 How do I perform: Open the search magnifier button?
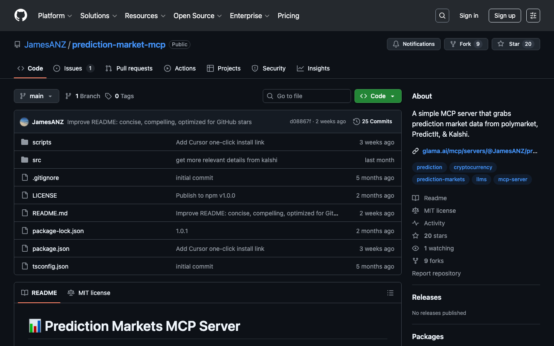tap(442, 16)
